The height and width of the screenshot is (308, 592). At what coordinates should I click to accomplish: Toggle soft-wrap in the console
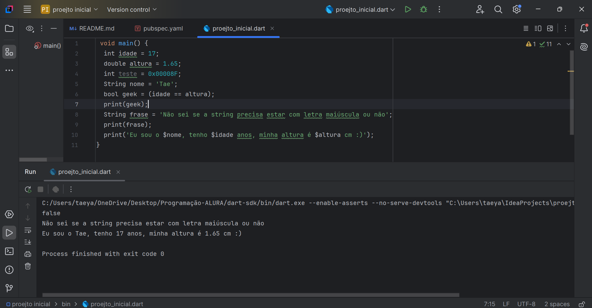(28, 230)
